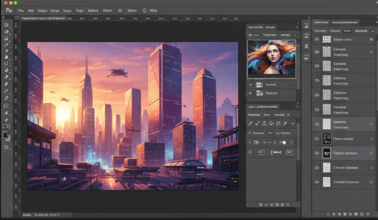Open the 3D menu in the menu bar
The width and height of the screenshot is (378, 220).
[x=120, y=10]
